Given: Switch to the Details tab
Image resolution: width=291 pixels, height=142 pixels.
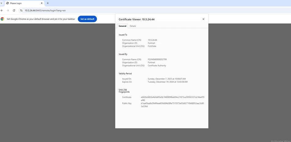Looking at the screenshot, I should (x=133, y=26).
